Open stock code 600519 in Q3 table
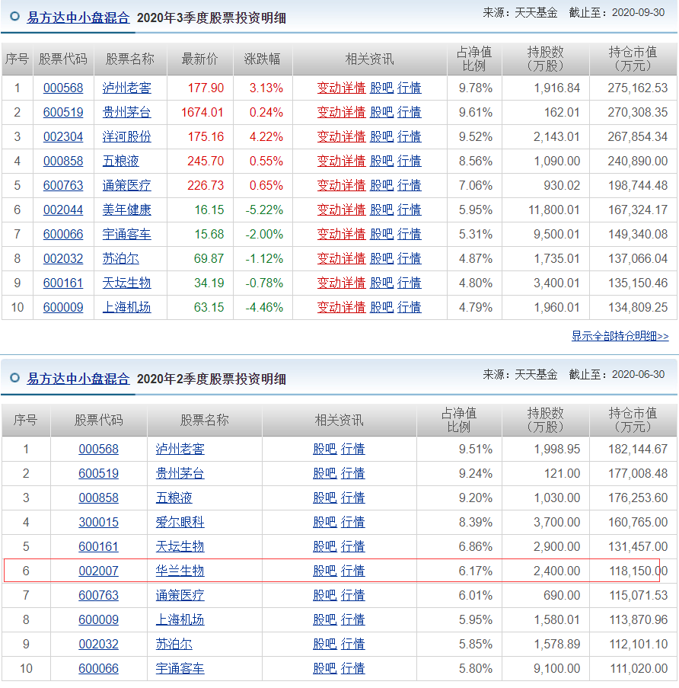This screenshot has height=688, width=679. 63,112
